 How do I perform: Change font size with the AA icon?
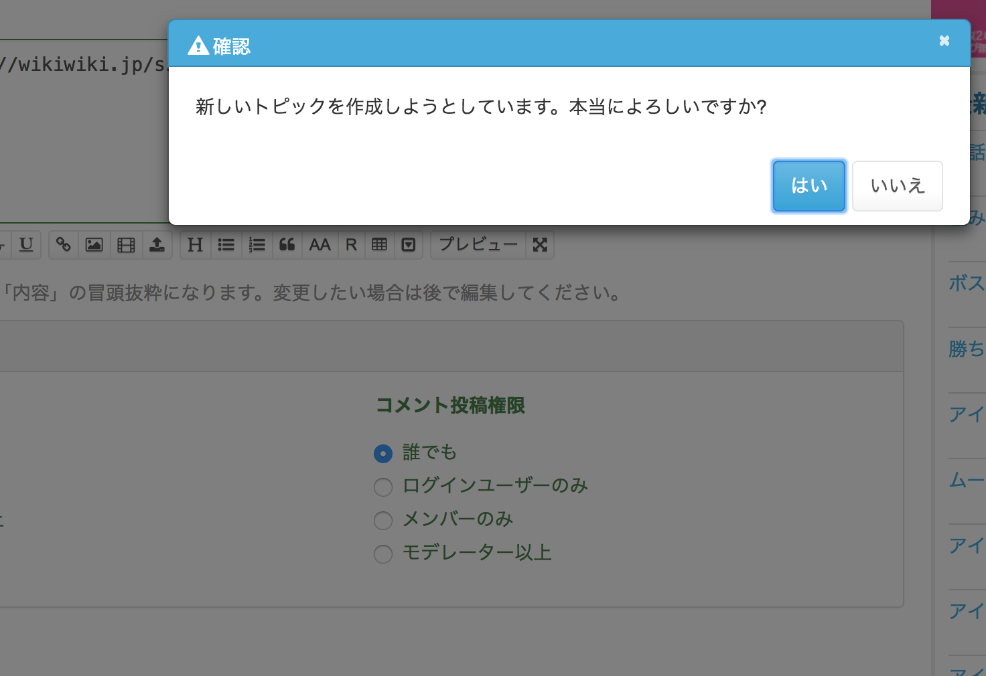coord(320,245)
